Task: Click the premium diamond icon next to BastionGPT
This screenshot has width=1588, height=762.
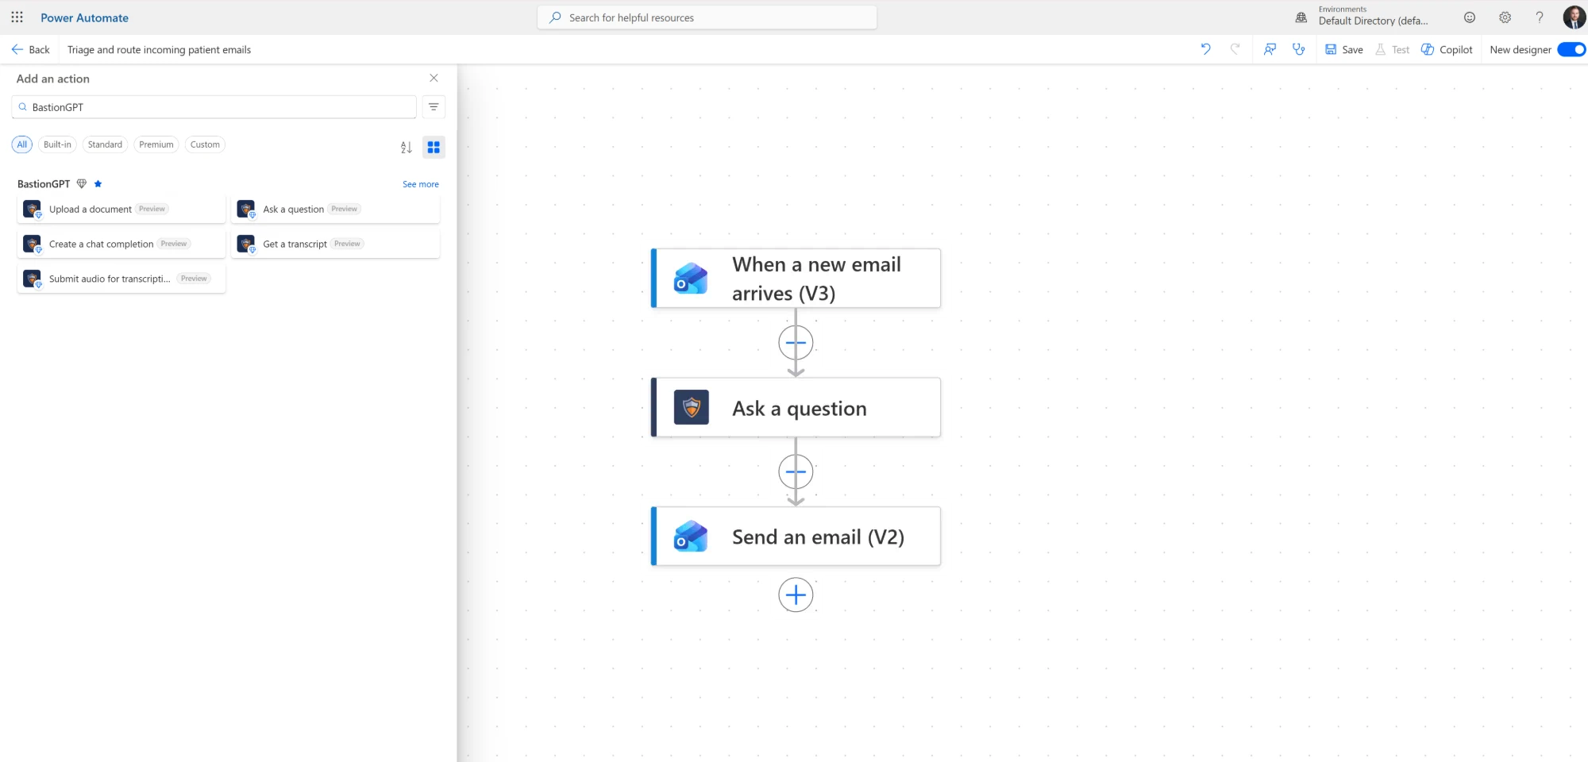Action: coord(81,183)
